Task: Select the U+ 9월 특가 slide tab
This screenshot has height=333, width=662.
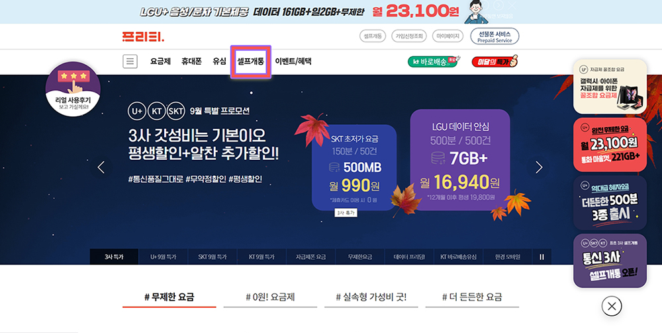Action: click(163, 257)
